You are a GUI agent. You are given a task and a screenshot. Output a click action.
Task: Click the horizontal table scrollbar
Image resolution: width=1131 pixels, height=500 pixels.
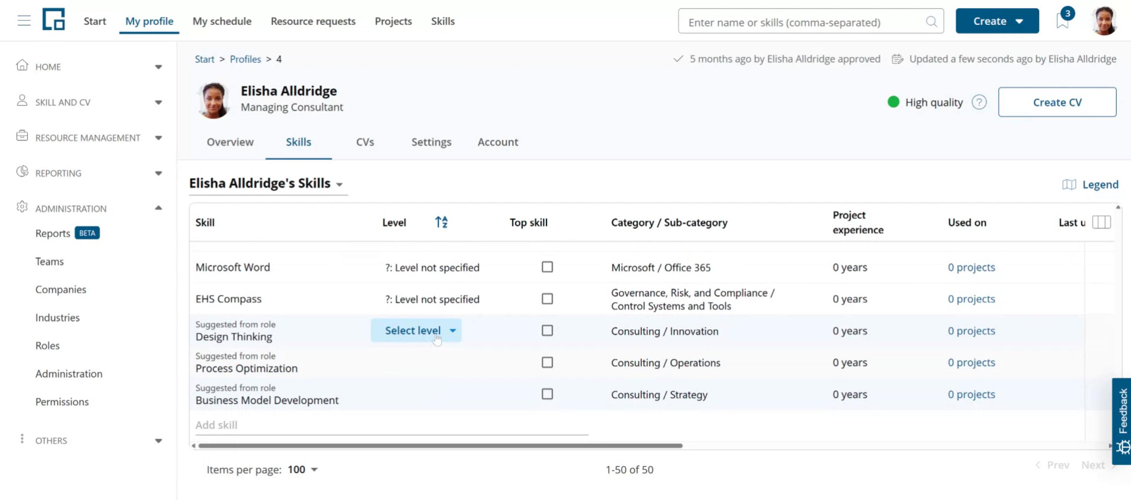[x=440, y=445]
